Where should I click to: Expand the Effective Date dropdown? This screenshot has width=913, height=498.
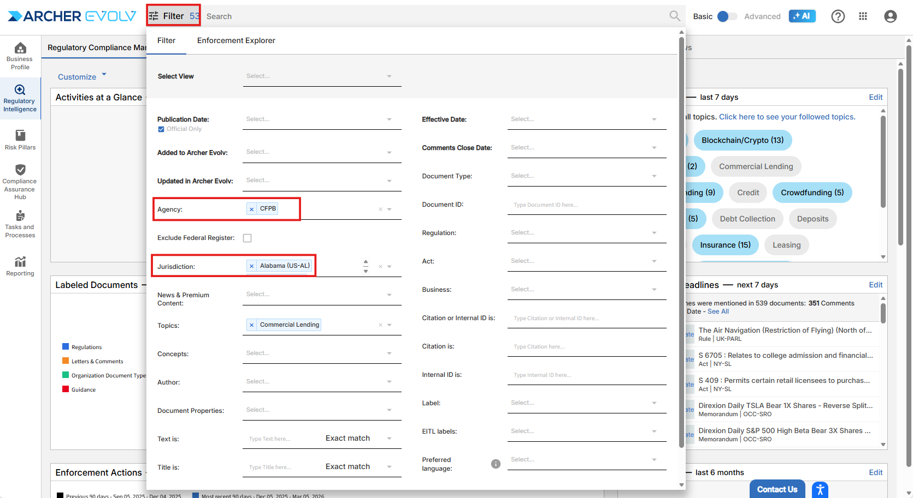click(586, 119)
